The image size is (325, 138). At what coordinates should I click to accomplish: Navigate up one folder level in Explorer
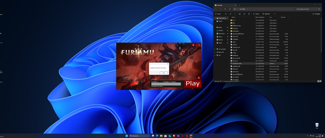(x=225, y=9)
